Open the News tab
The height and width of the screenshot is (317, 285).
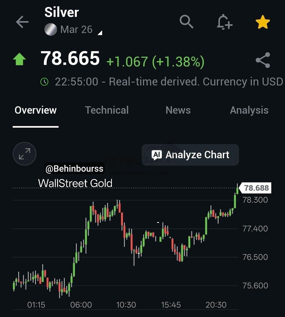pos(178,110)
